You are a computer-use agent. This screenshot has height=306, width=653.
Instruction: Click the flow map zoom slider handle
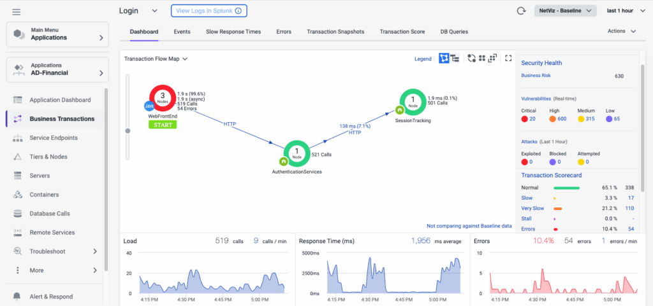(x=128, y=131)
